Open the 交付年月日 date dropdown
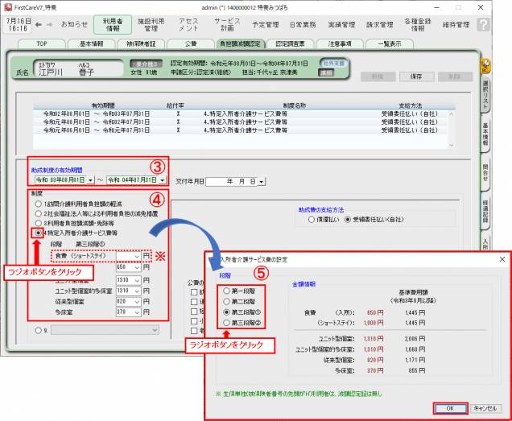The width and height of the screenshot is (512, 421). point(261,182)
